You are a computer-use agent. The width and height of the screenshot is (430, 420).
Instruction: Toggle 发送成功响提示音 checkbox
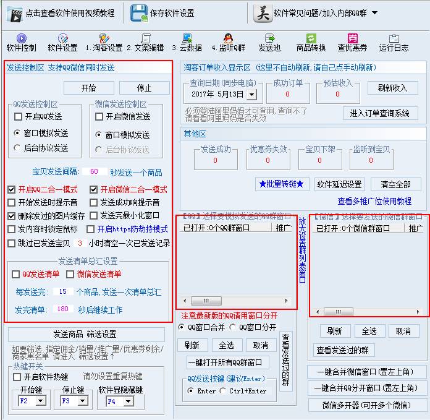point(93,203)
